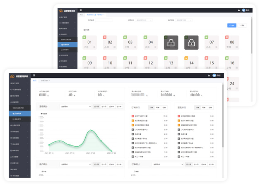Viewport: 260px width, 186px height.
Task: Click the blue search button in the back window
Action: pyautogui.click(x=231, y=25)
